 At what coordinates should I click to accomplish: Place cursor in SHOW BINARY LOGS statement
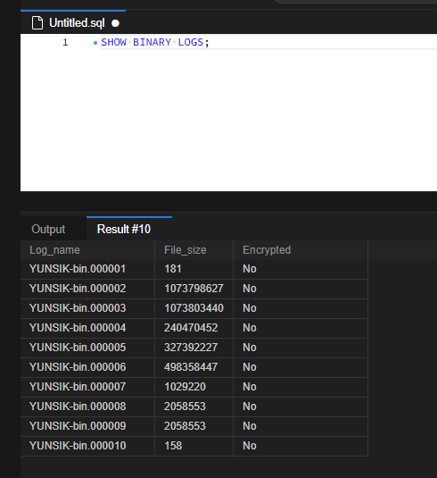155,42
